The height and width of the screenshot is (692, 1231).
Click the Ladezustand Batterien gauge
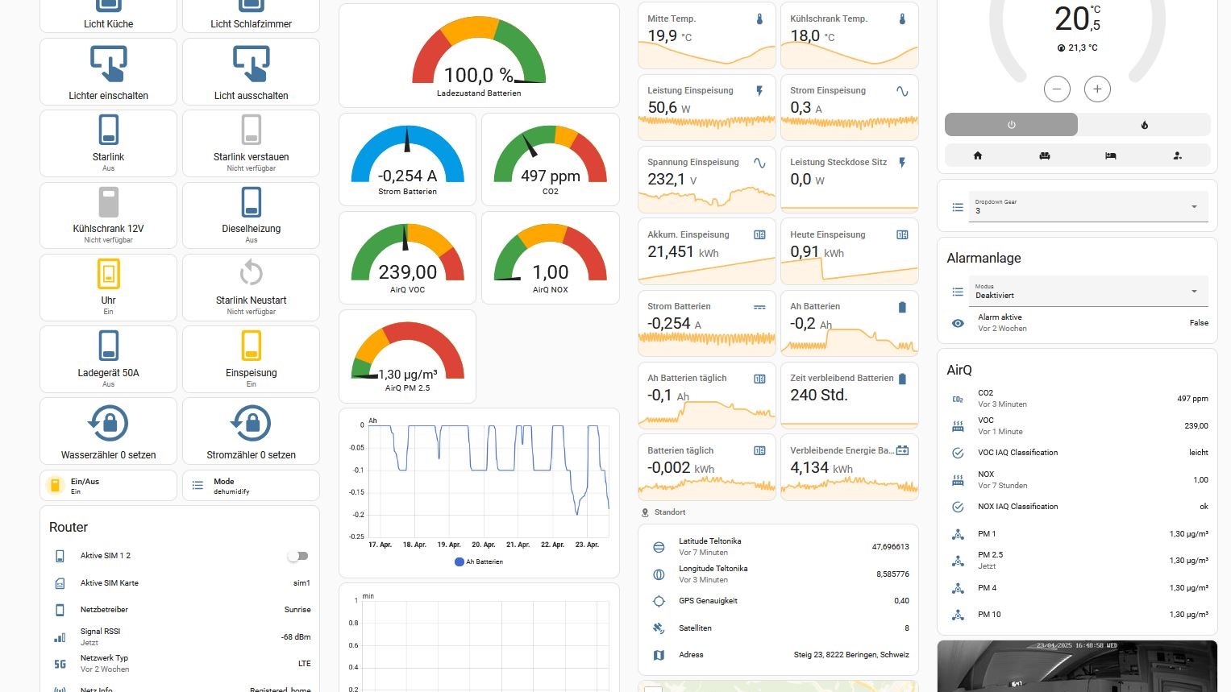479,56
